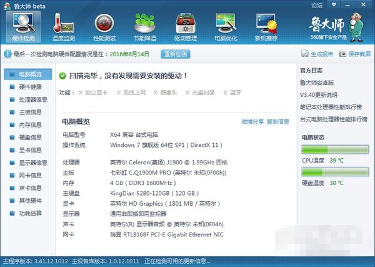Click the green scan-complete checkmark icon
Screen dimensions: 375x267
62,76
